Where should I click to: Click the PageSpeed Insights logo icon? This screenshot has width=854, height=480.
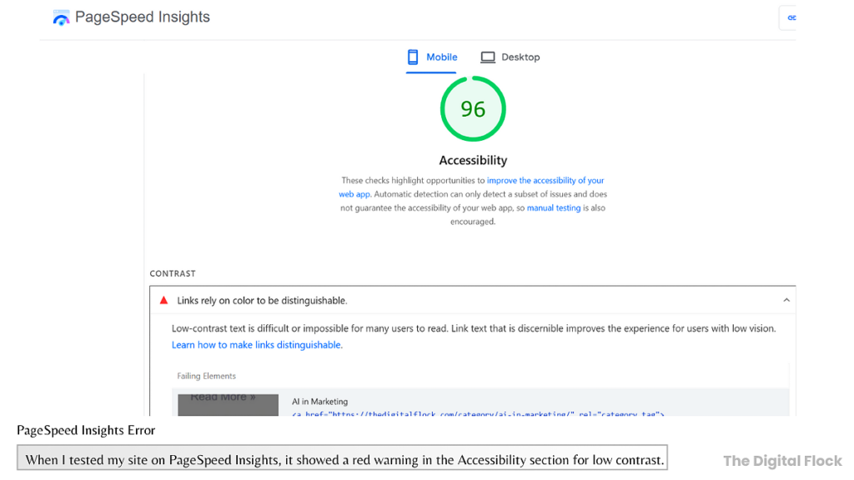pos(61,17)
